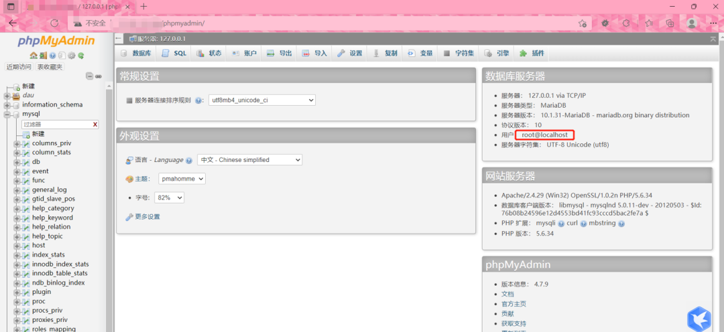Open navigation panel settings gear icon
Screen dimensions: 724x332
(72, 56)
